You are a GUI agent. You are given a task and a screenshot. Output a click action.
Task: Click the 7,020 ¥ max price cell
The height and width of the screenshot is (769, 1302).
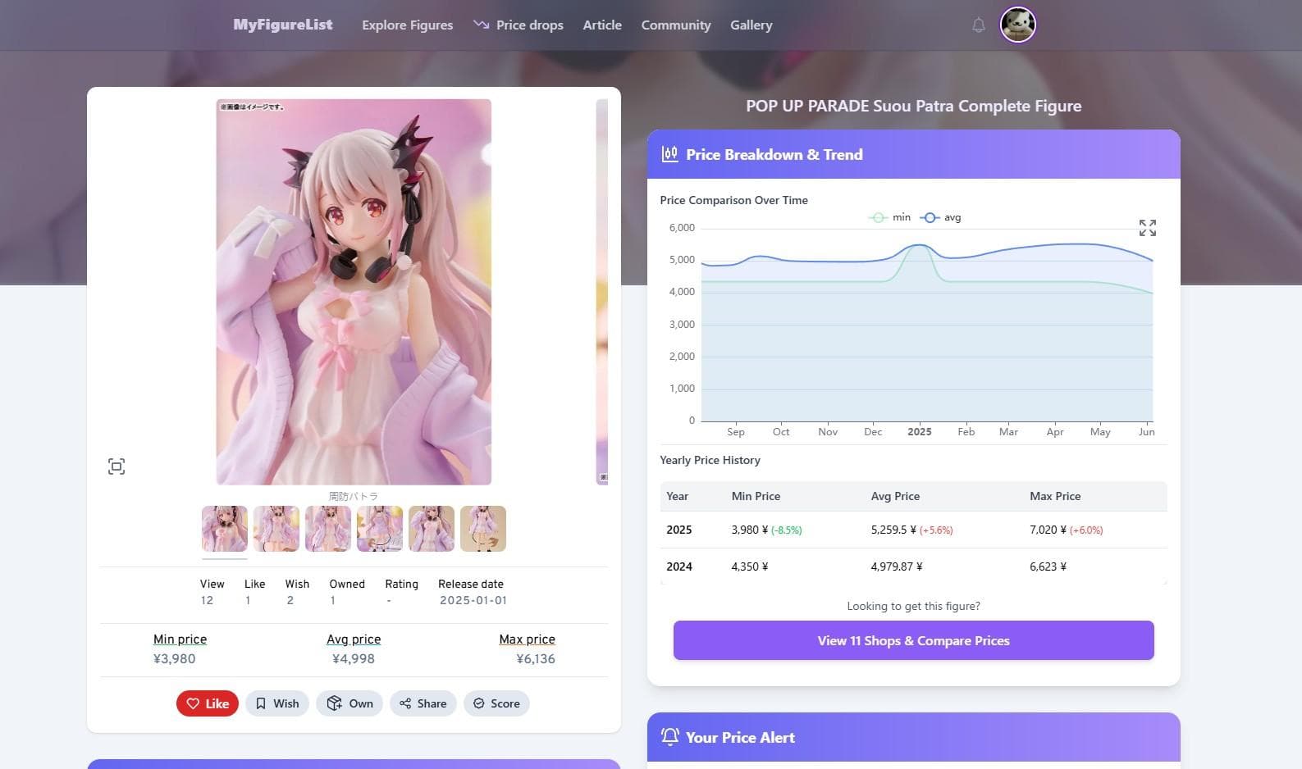point(1066,530)
